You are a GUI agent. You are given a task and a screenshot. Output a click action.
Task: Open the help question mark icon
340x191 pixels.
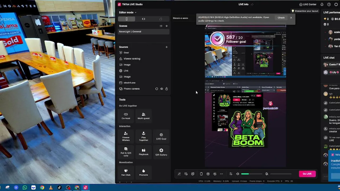[x=329, y=5]
